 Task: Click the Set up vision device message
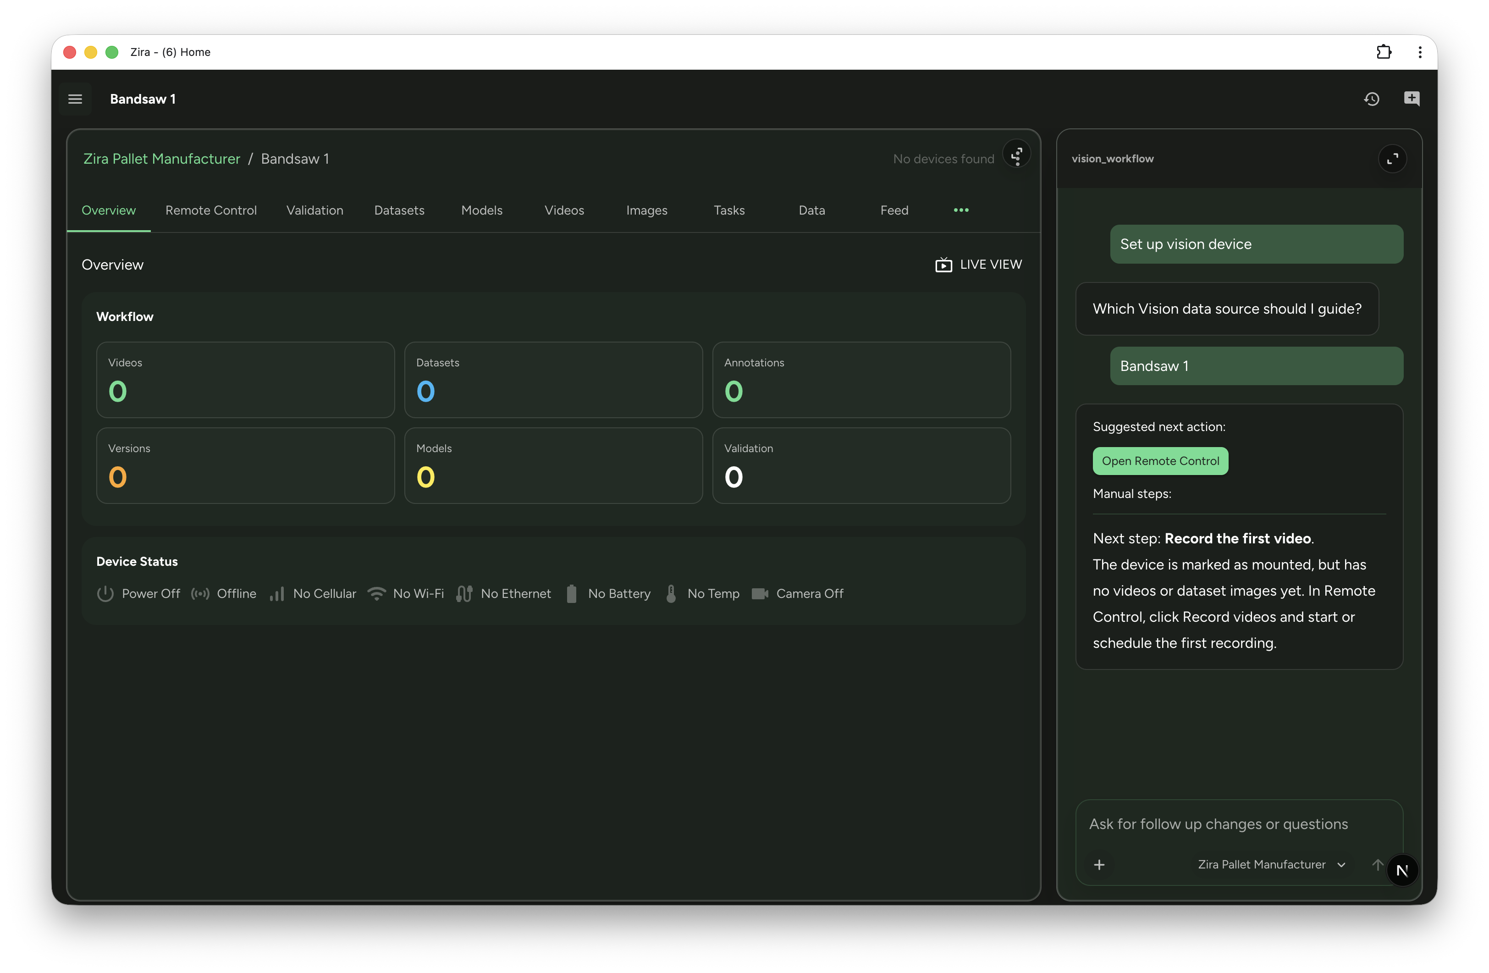1256,244
